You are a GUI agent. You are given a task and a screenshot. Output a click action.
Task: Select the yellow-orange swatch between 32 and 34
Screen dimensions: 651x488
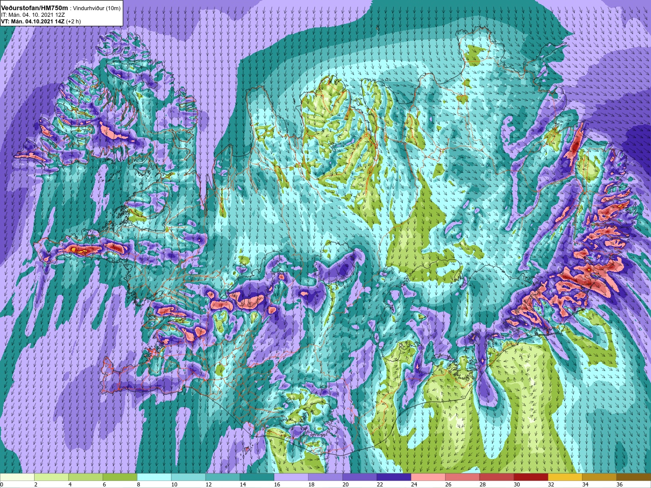(565, 477)
